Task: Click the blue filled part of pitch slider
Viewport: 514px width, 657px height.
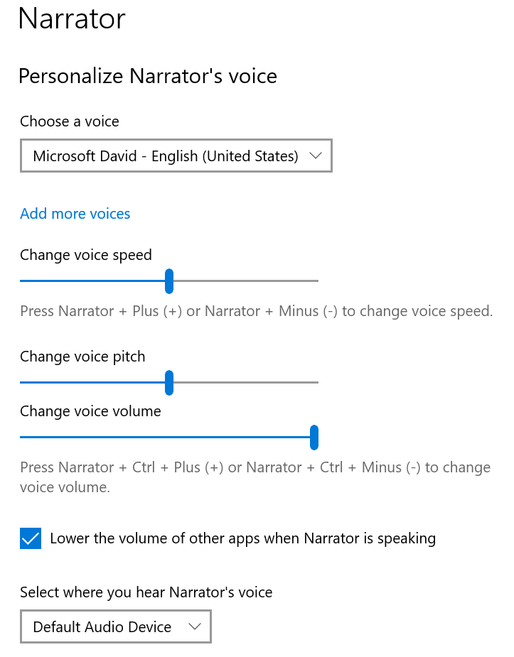Action: pos(92,382)
